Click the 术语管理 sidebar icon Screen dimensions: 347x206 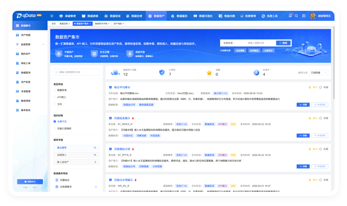pyautogui.click(x=17, y=92)
